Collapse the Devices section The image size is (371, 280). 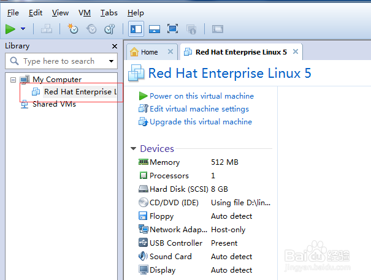[x=134, y=149]
